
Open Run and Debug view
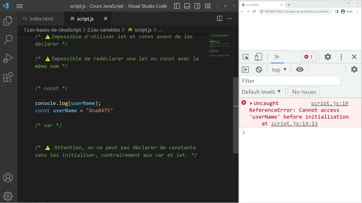8,58
